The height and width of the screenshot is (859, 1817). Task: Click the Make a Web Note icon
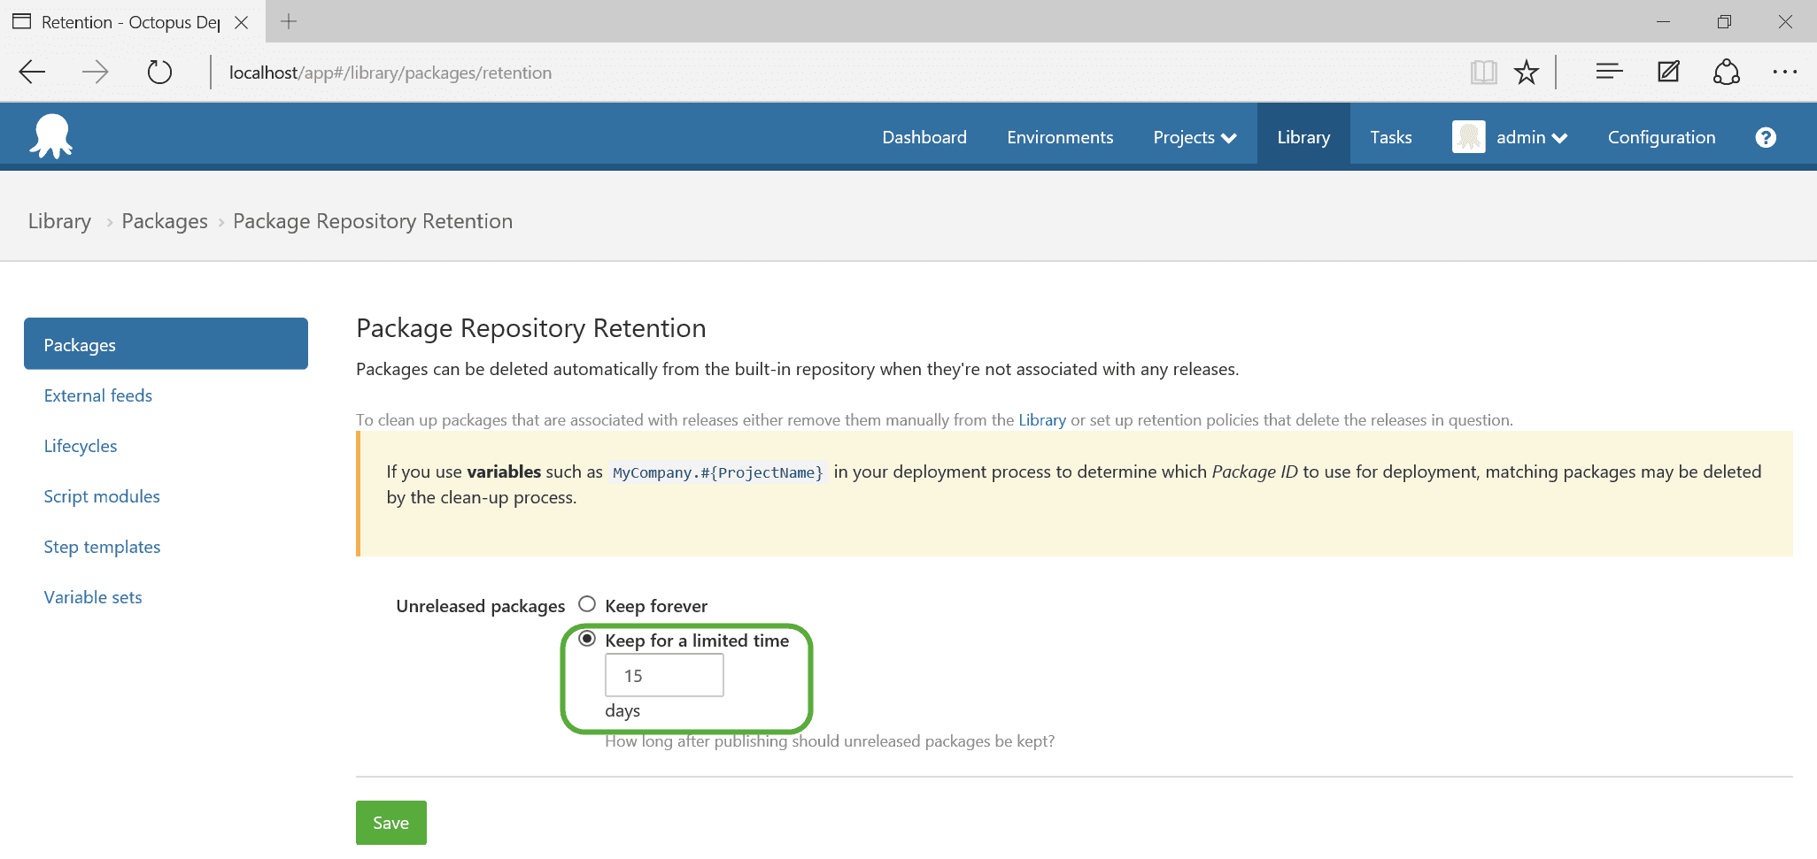[1668, 73]
